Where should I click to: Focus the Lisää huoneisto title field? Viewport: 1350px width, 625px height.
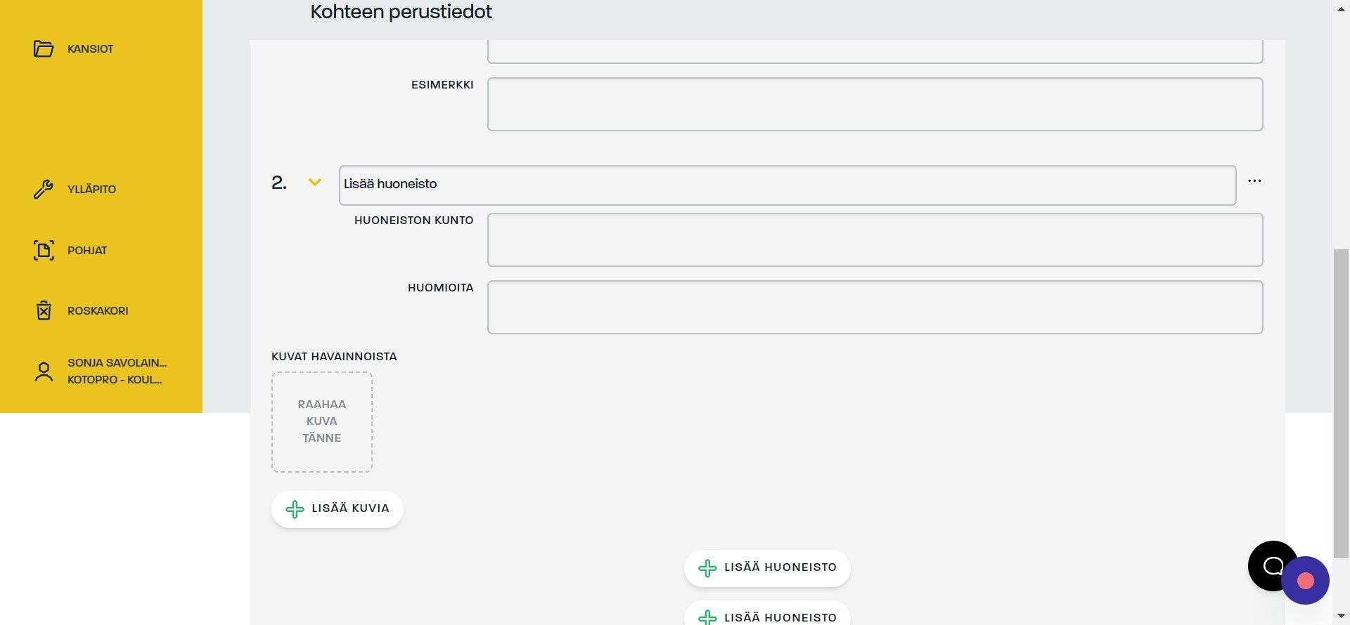click(787, 185)
